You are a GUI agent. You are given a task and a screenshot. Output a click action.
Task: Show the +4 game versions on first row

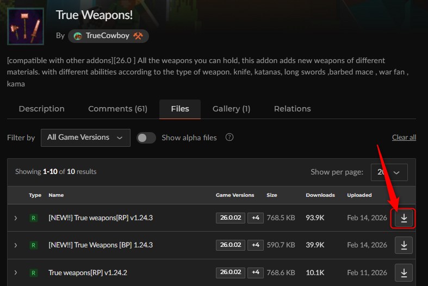click(255, 218)
